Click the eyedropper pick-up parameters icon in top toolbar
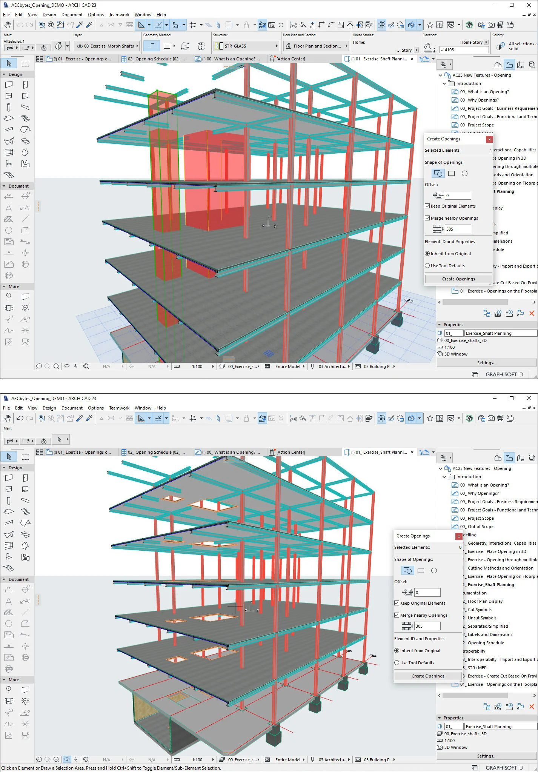The height and width of the screenshot is (773, 538). [x=80, y=25]
